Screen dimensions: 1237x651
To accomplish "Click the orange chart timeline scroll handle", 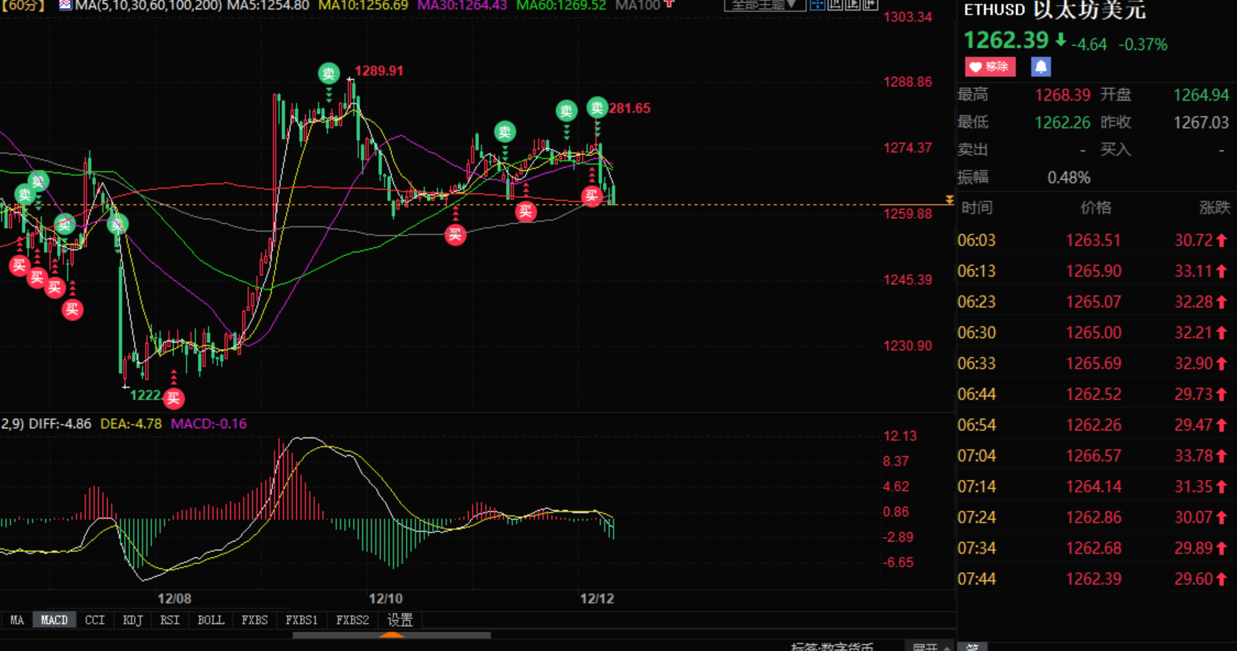I will coord(392,635).
